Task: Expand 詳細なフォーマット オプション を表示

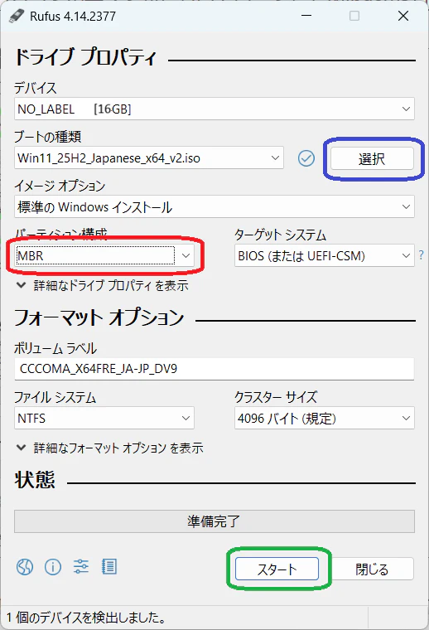Action: [x=109, y=448]
